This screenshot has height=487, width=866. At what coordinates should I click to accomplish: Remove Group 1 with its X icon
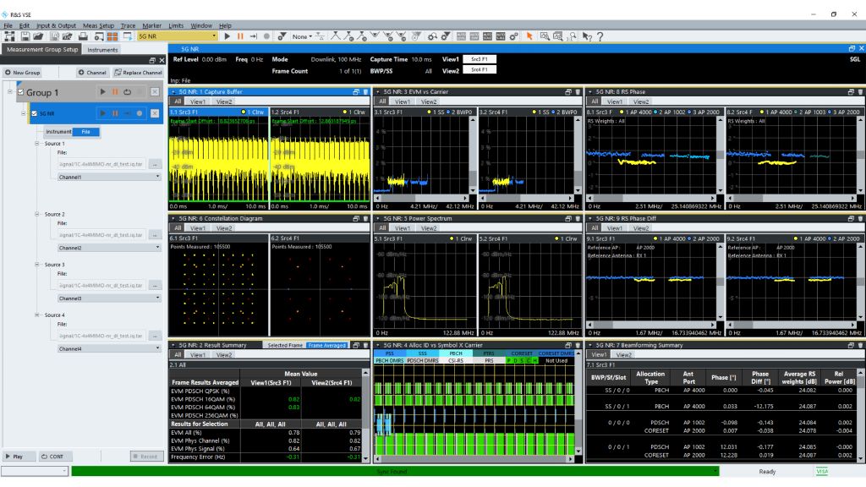point(156,92)
